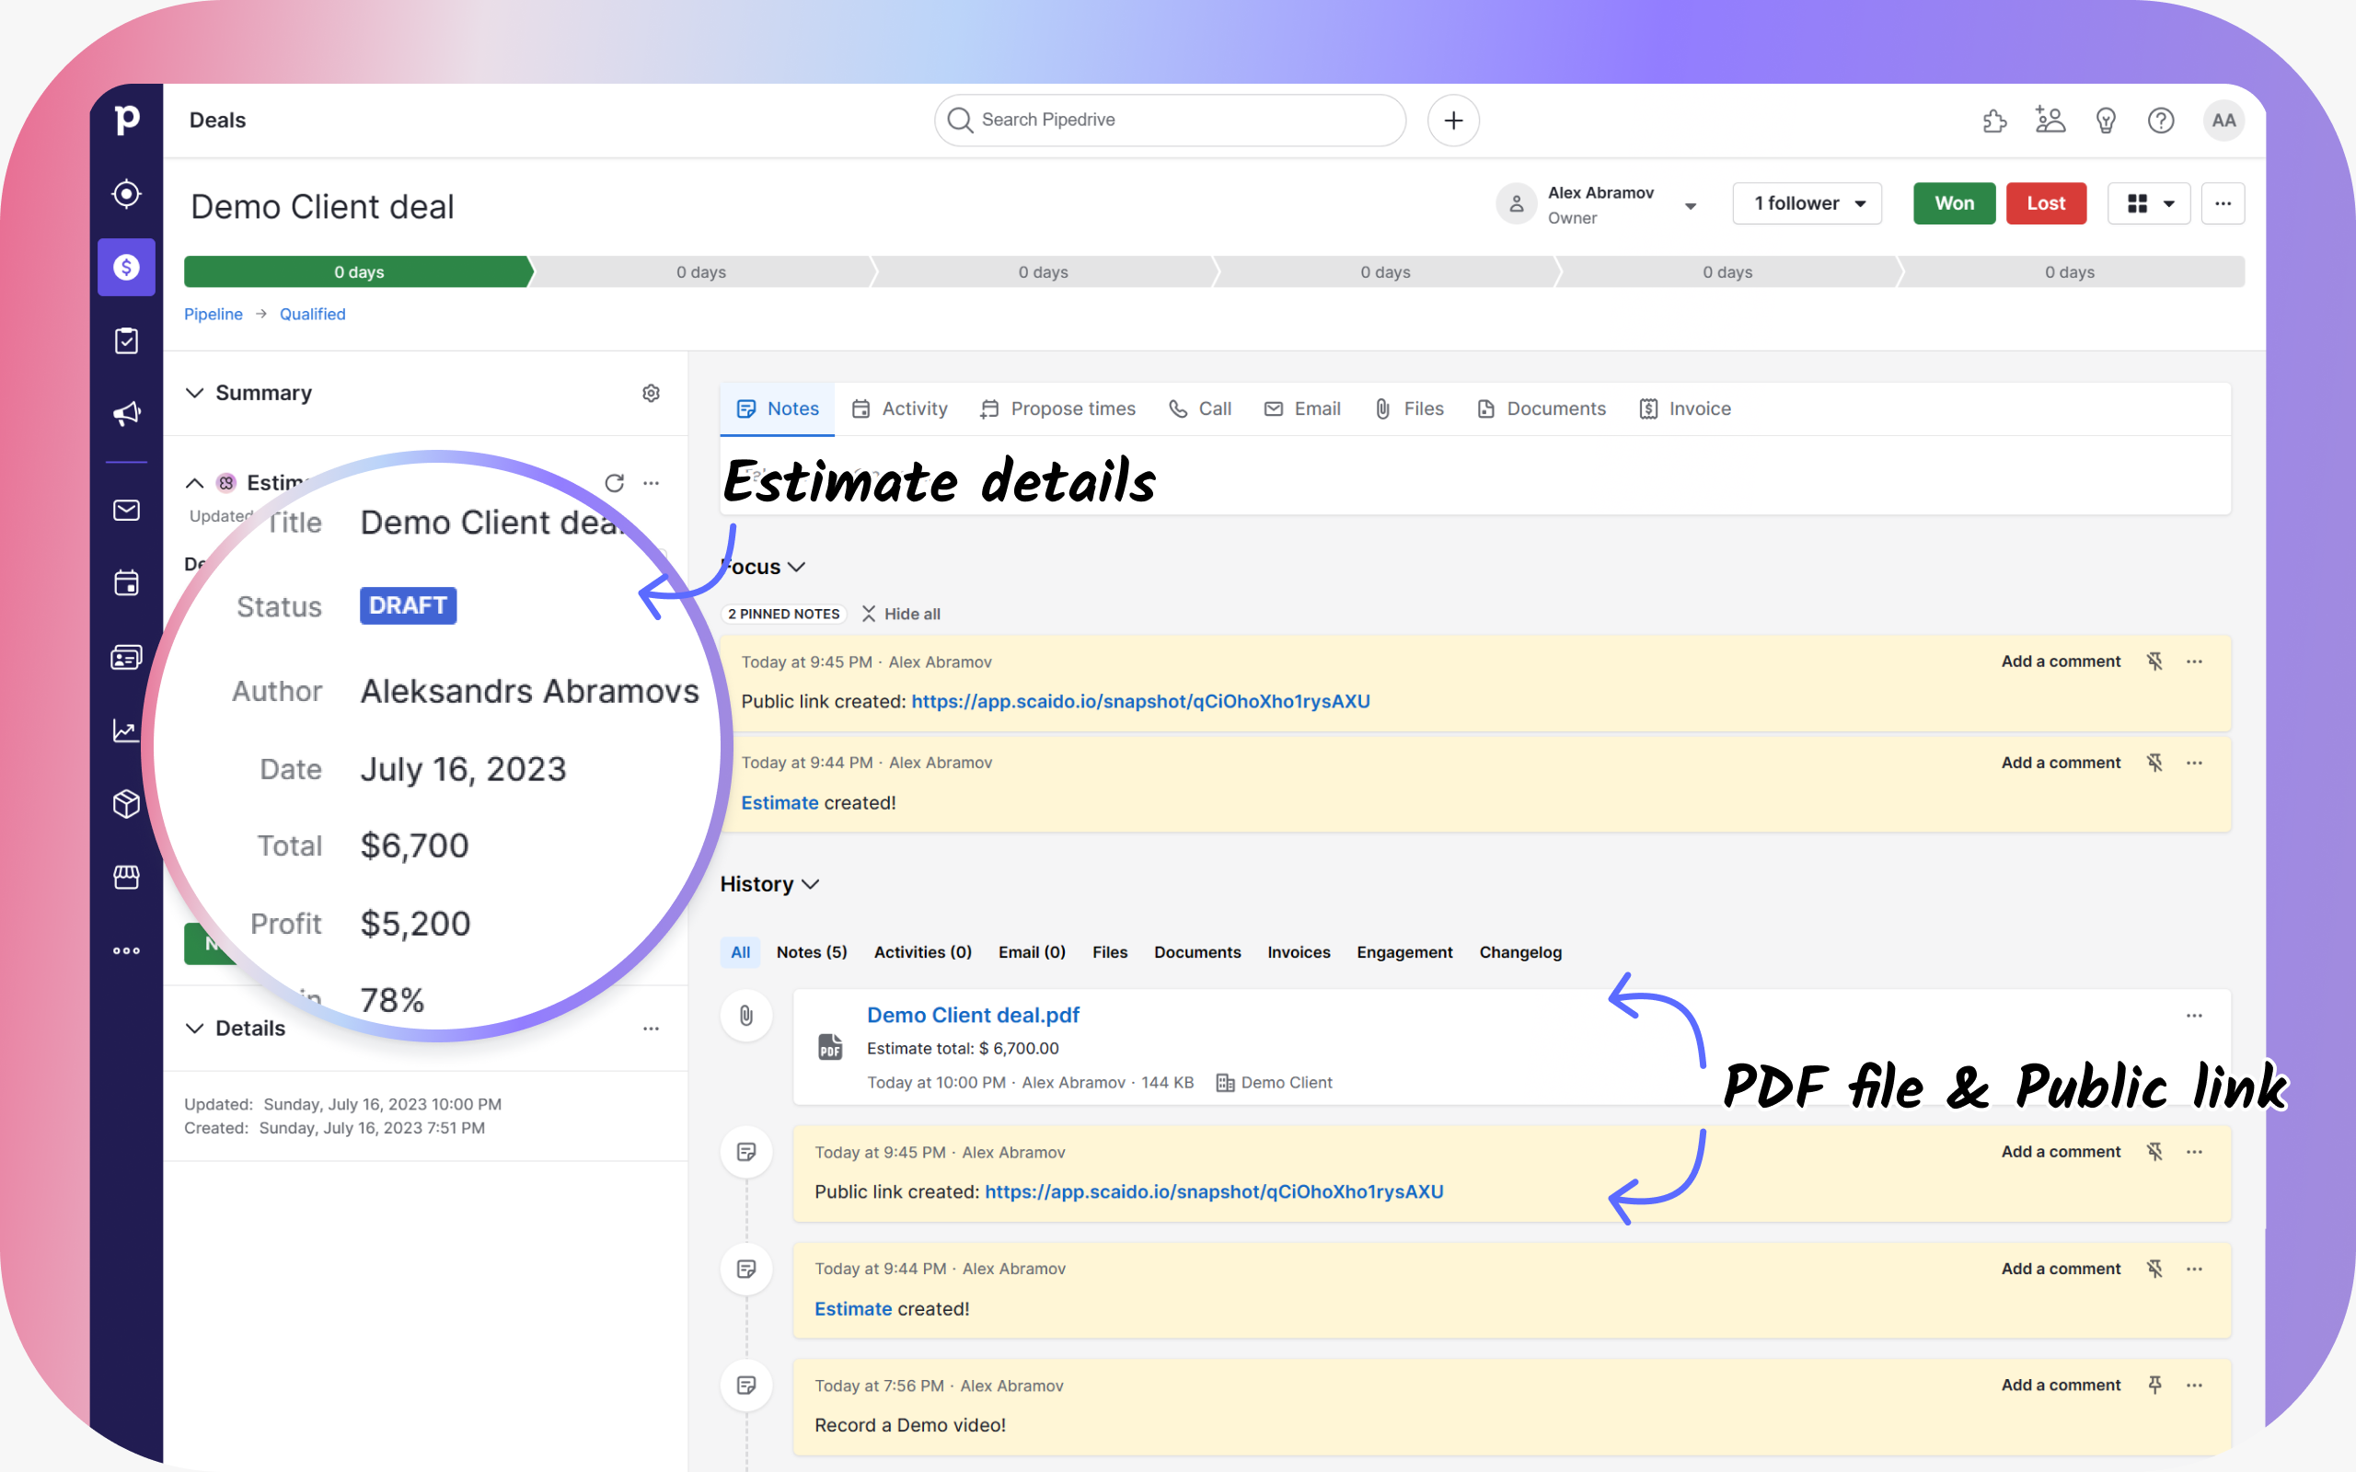This screenshot has width=2356, height=1472.
Task: Unpin the 9:44 PM pinned note in Focus
Action: click(2154, 764)
